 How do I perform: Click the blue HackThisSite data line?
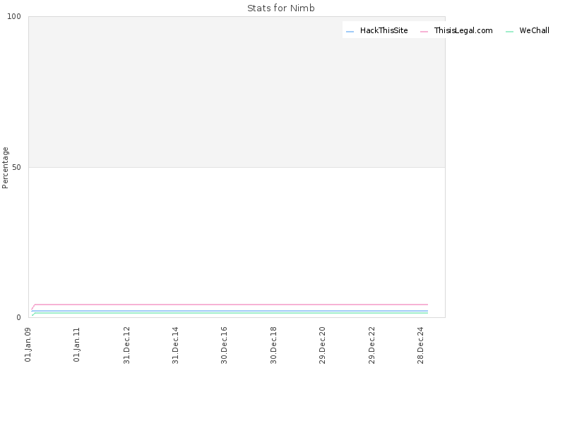tap(231, 311)
